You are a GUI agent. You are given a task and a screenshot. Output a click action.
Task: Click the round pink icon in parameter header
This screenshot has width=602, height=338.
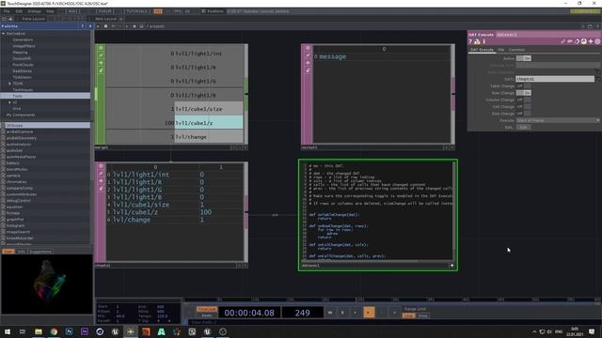coord(598,41)
